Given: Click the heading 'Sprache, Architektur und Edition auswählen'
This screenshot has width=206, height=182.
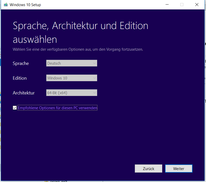Looking at the screenshot, I should point(80,32).
